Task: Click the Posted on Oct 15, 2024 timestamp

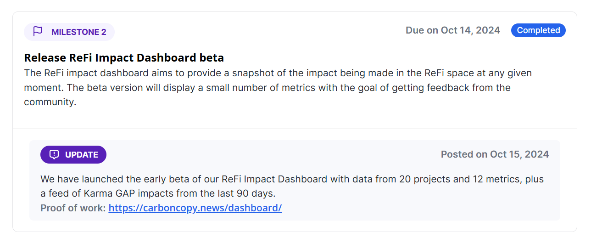Action: [x=495, y=154]
